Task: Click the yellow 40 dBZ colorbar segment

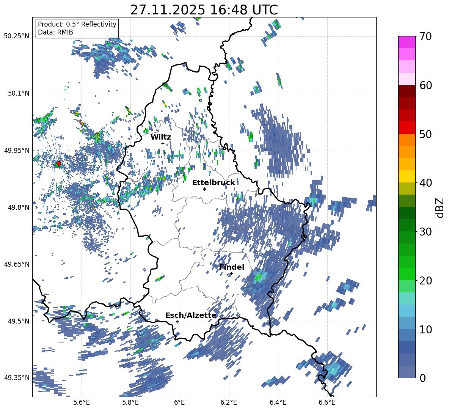Action: tap(407, 176)
